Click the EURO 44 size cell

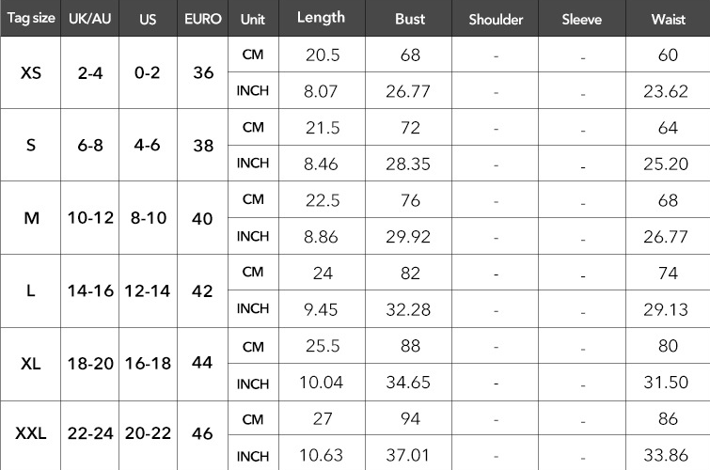click(x=203, y=365)
